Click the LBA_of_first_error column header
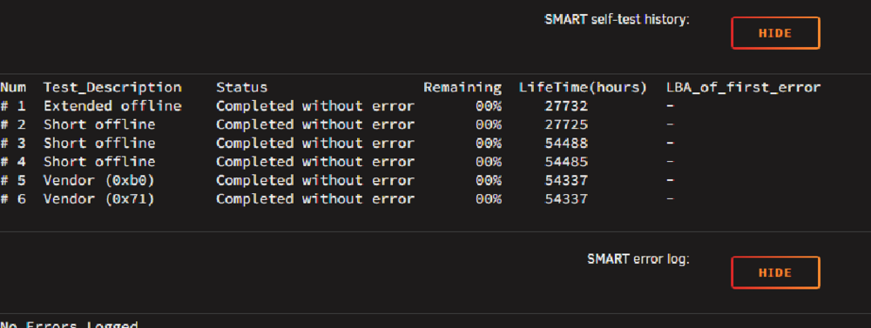 743,87
